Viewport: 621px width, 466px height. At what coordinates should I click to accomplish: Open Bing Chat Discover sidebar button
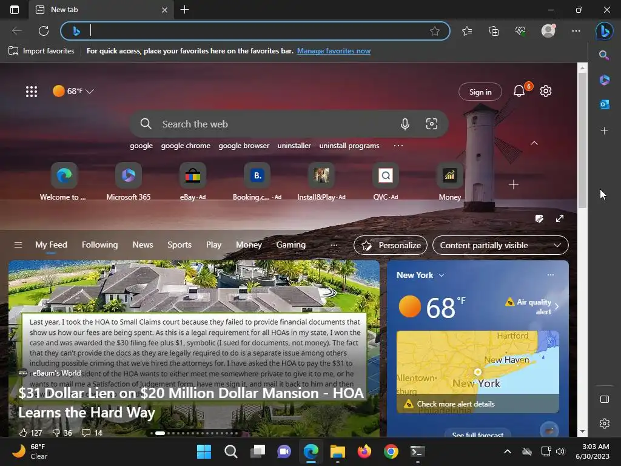click(605, 31)
